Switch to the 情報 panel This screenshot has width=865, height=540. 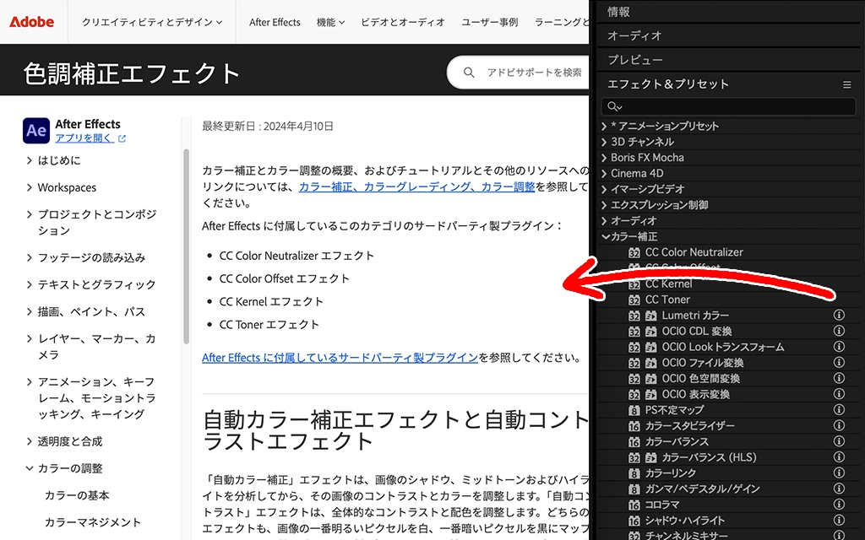click(x=618, y=12)
